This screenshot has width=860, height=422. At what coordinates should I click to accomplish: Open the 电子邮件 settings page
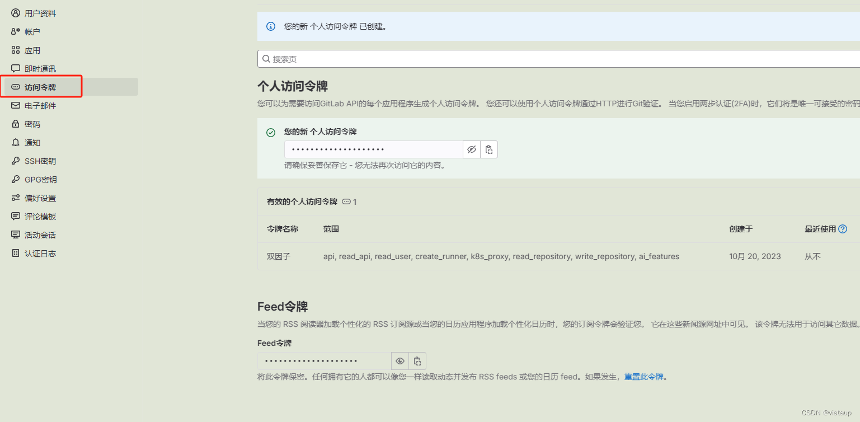(x=39, y=105)
